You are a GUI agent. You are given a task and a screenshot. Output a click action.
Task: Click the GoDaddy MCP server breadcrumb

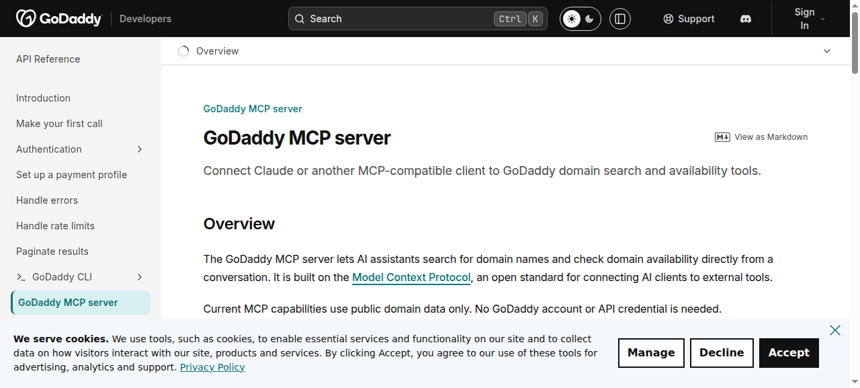(253, 109)
